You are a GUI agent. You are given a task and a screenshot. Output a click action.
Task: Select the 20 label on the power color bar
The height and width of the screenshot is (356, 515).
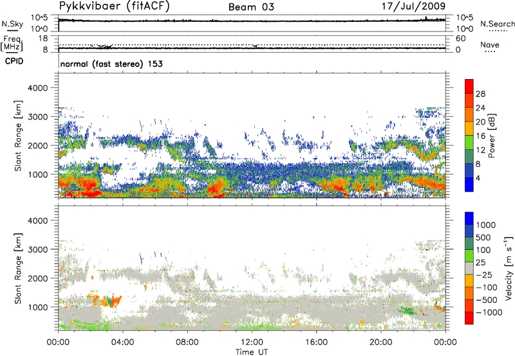tap(480, 122)
